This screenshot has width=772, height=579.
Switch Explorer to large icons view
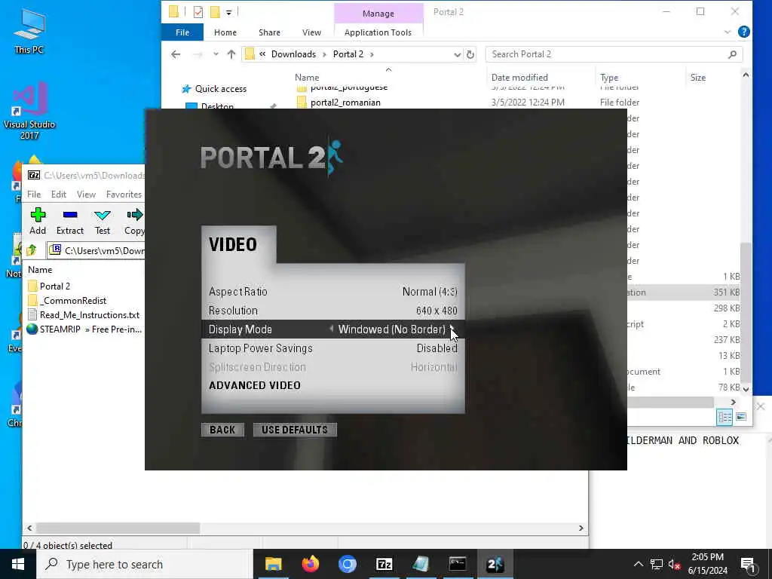pyautogui.click(x=741, y=417)
